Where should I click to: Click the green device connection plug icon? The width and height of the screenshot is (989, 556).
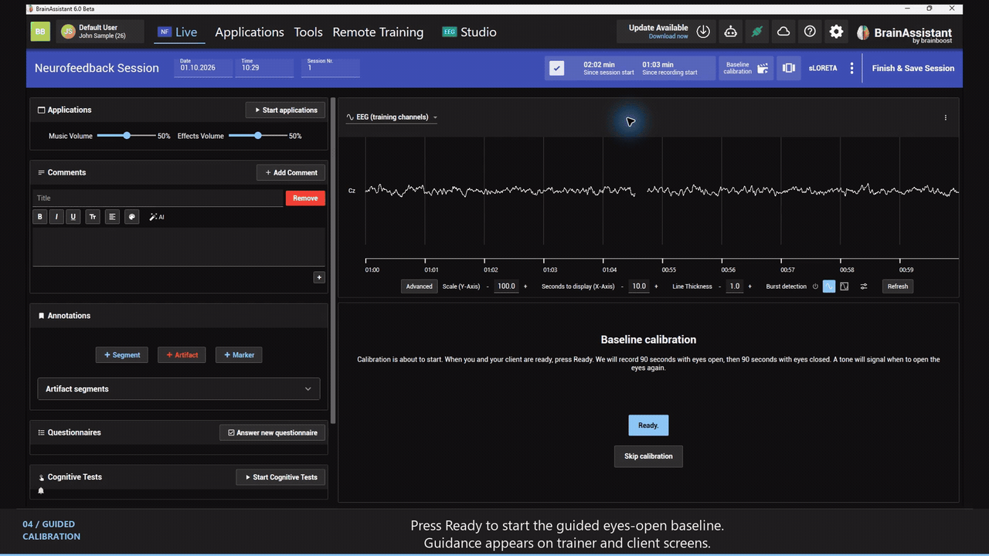[757, 32]
